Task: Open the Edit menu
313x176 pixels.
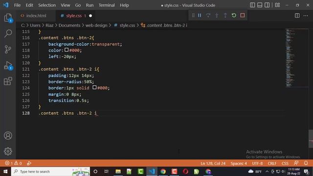Action: [29, 5]
